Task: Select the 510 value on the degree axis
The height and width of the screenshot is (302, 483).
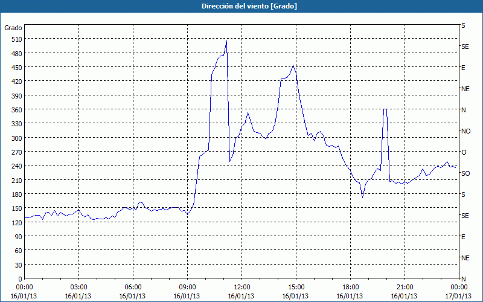Action: (17, 39)
